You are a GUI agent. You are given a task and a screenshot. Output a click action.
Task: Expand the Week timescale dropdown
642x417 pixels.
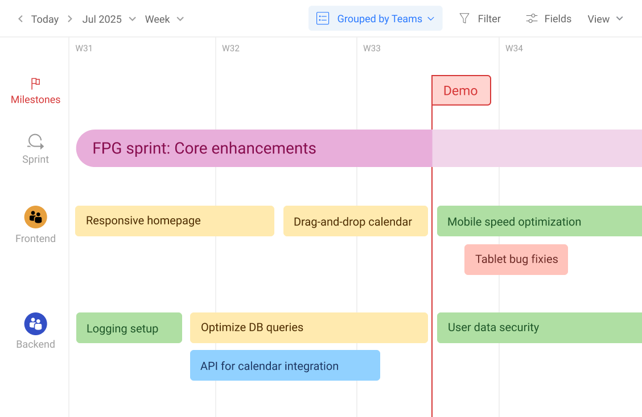pos(164,19)
